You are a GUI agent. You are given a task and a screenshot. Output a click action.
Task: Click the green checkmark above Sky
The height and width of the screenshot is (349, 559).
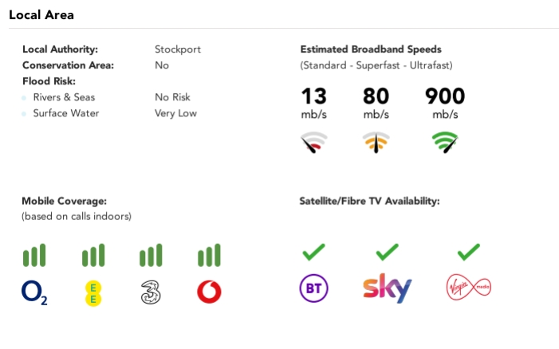(x=387, y=253)
